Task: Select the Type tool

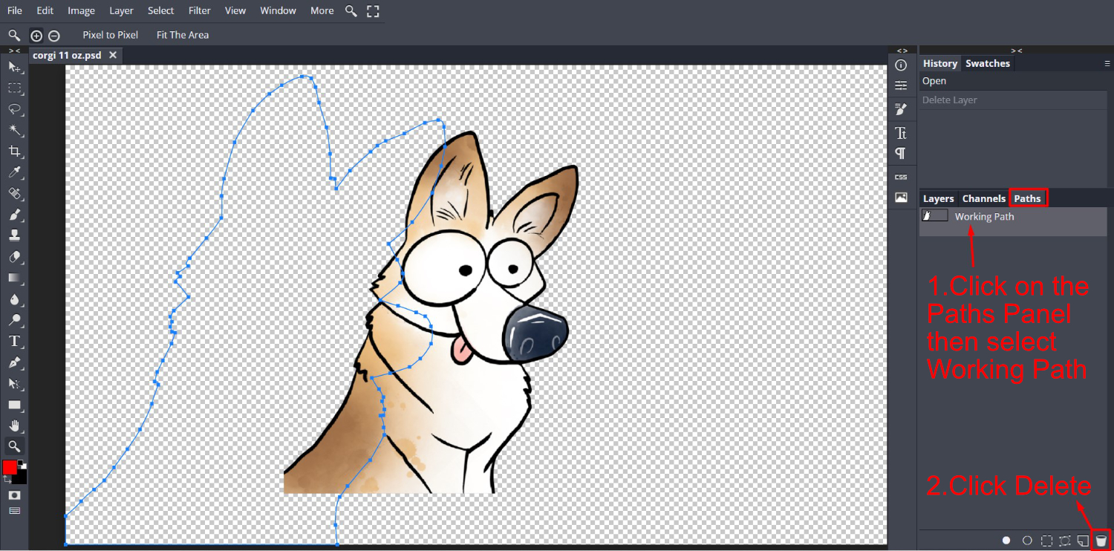Action: coord(14,342)
